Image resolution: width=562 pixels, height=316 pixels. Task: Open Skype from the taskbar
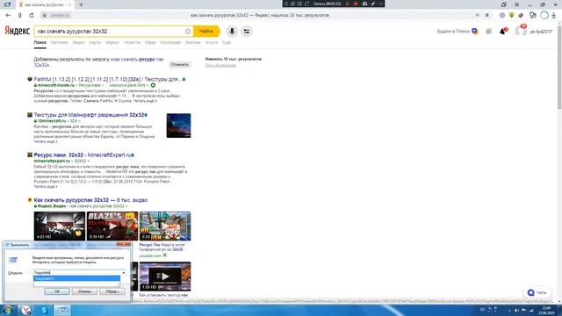(44, 310)
